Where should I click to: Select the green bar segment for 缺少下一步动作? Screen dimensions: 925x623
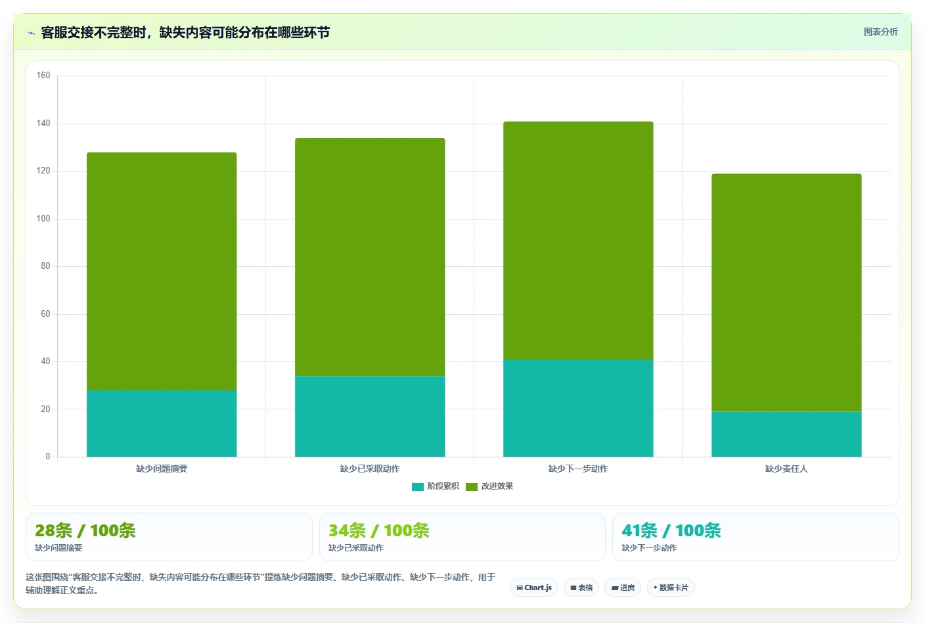[578, 241]
